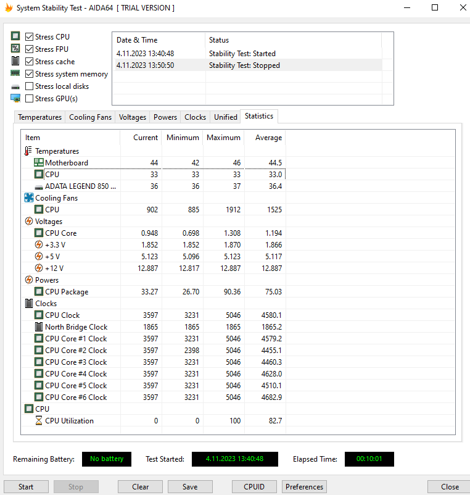Click the Clocks group chip icon
470x495 pixels.
tap(29, 304)
